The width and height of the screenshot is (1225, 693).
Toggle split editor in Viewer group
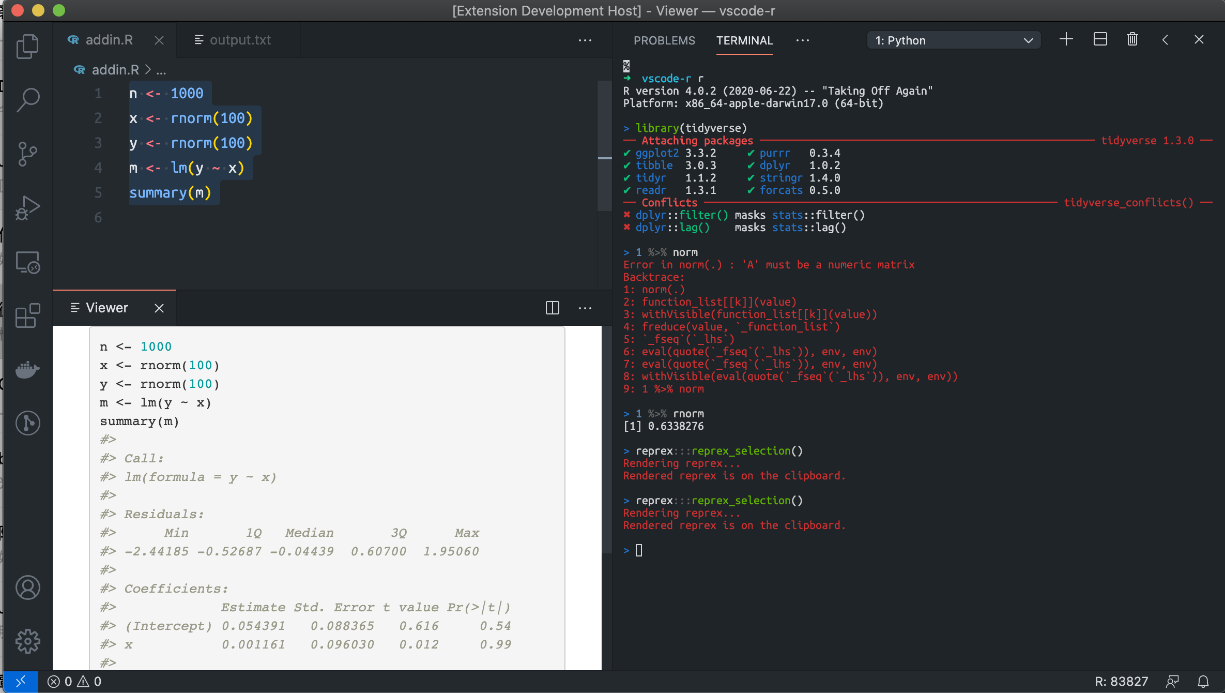coord(553,308)
